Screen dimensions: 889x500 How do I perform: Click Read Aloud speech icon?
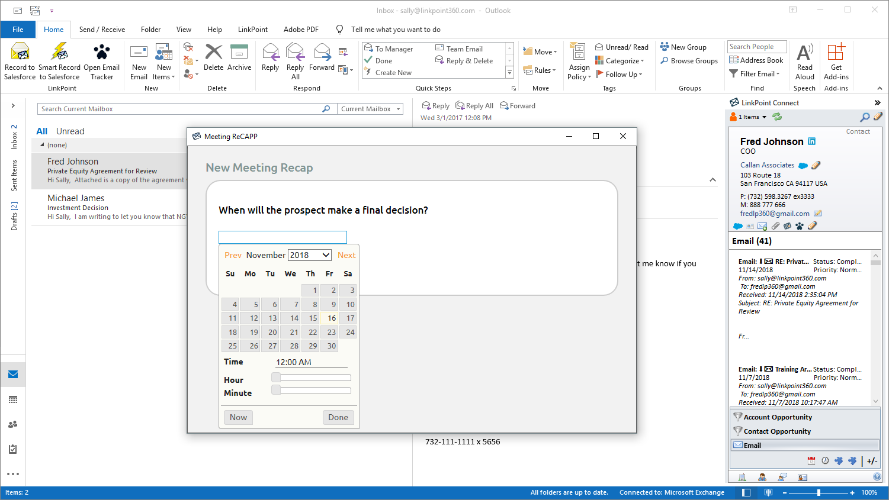pos(804,52)
